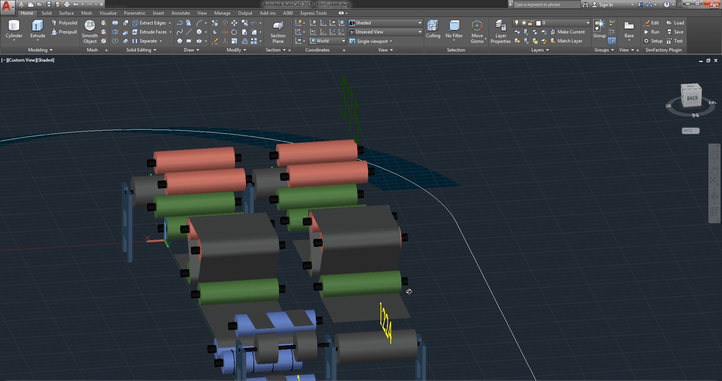The width and height of the screenshot is (722, 381).
Task: Toggle layer 0 lightbulb on/off
Action: tap(517, 23)
